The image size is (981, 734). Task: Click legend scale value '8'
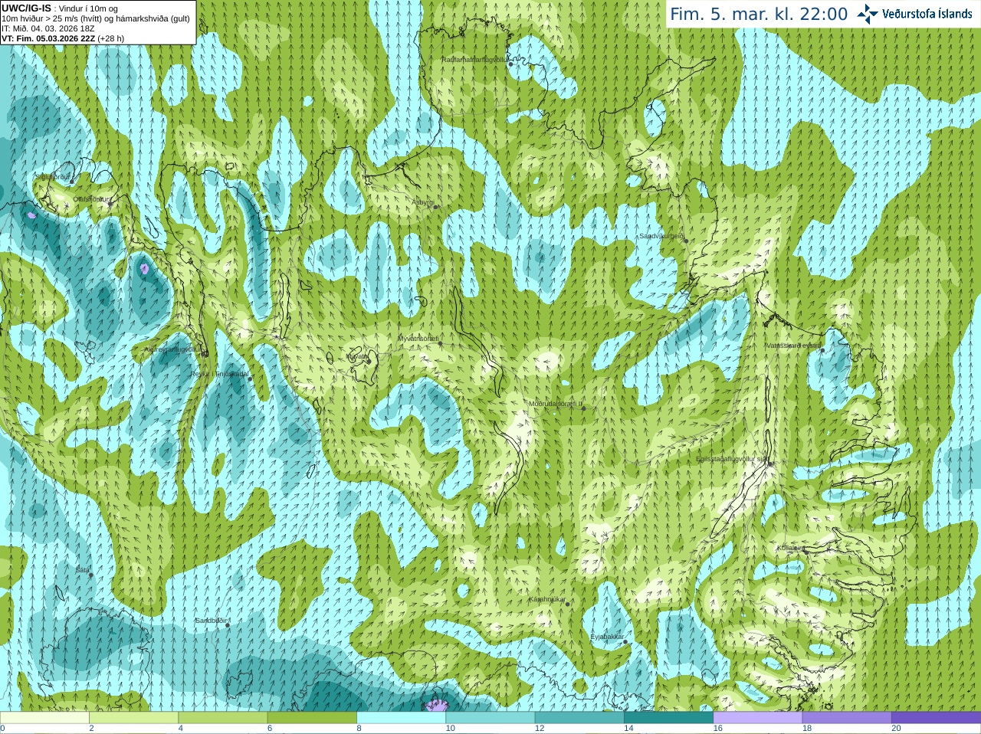359,729
